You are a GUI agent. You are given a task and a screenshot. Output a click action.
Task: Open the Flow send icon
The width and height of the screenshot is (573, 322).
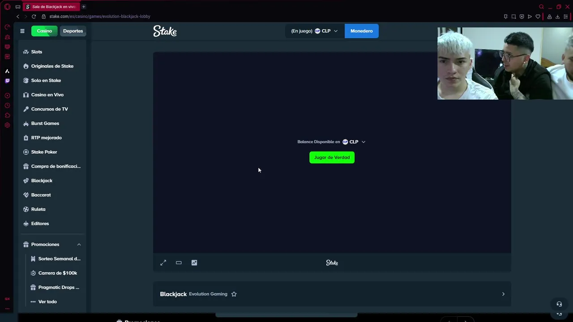click(x=530, y=17)
